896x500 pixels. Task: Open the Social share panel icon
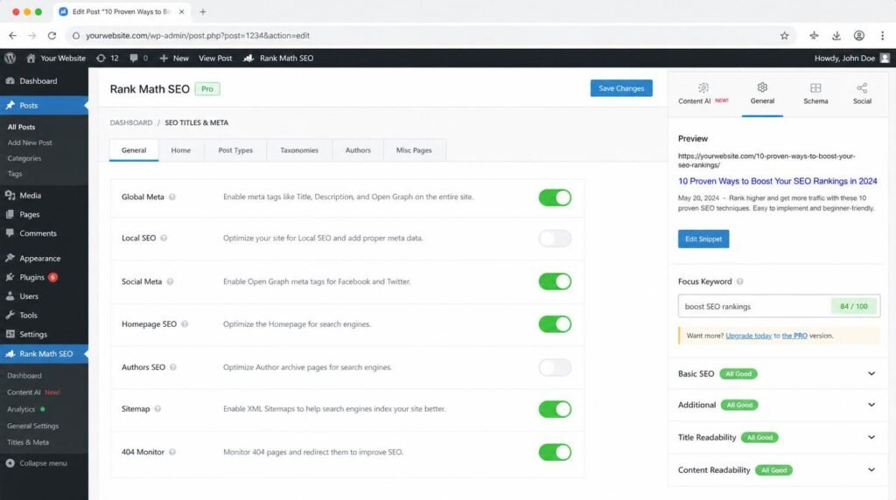(x=862, y=88)
